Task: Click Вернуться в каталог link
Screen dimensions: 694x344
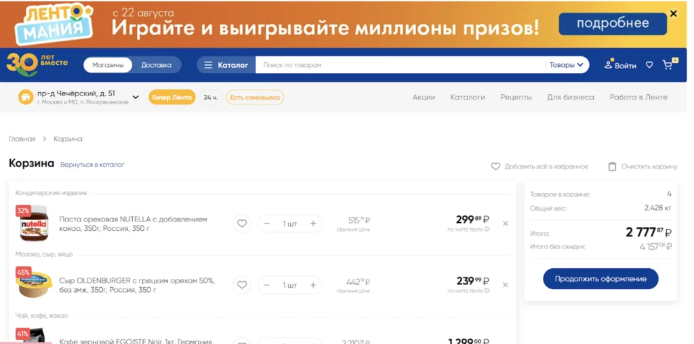Action: pos(92,165)
